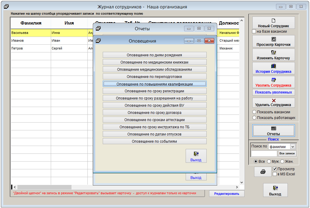Enable the 'на базе вакансии' checkbox

click(254, 31)
